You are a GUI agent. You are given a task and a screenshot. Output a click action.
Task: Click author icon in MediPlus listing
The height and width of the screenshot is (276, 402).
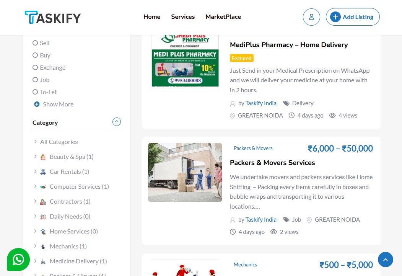point(233,104)
